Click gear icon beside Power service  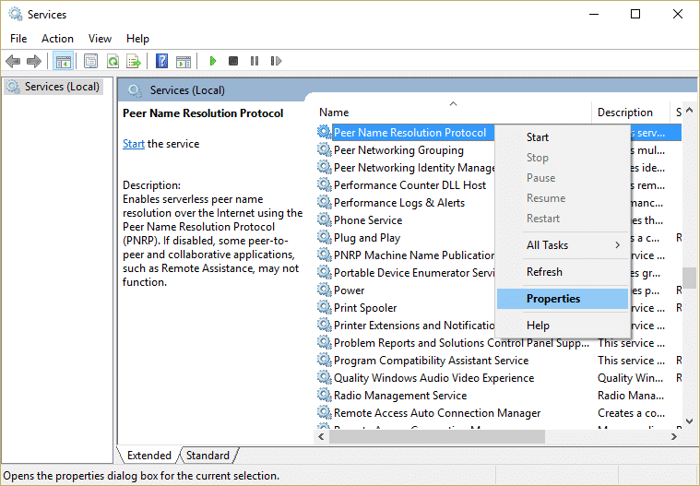pos(324,290)
